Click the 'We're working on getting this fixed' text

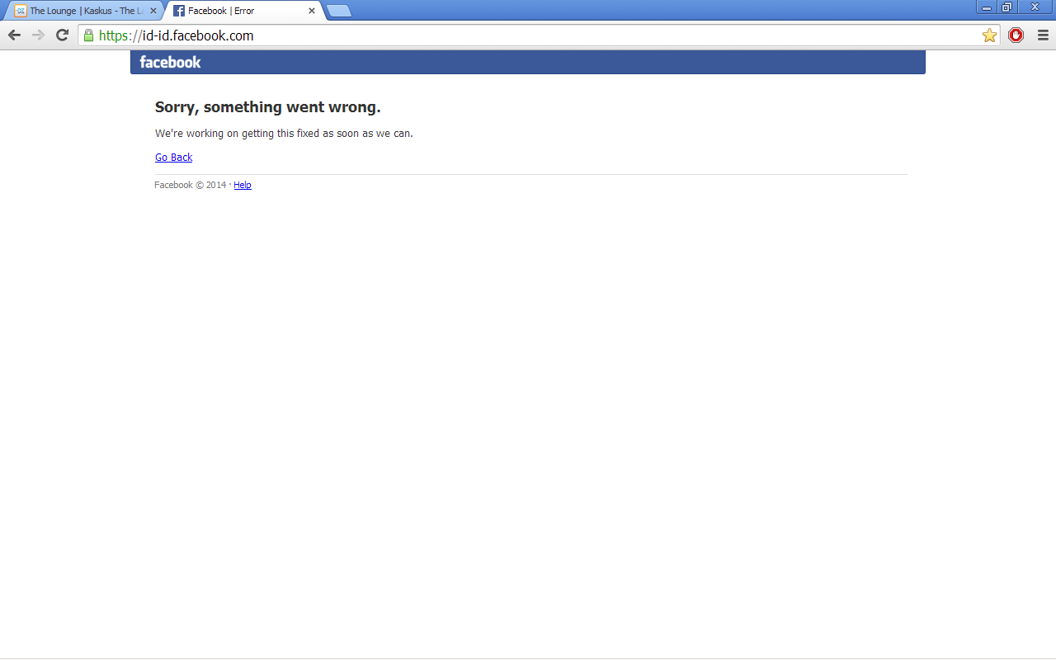coord(284,134)
